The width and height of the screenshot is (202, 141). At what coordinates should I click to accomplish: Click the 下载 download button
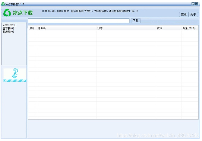pos(136,21)
